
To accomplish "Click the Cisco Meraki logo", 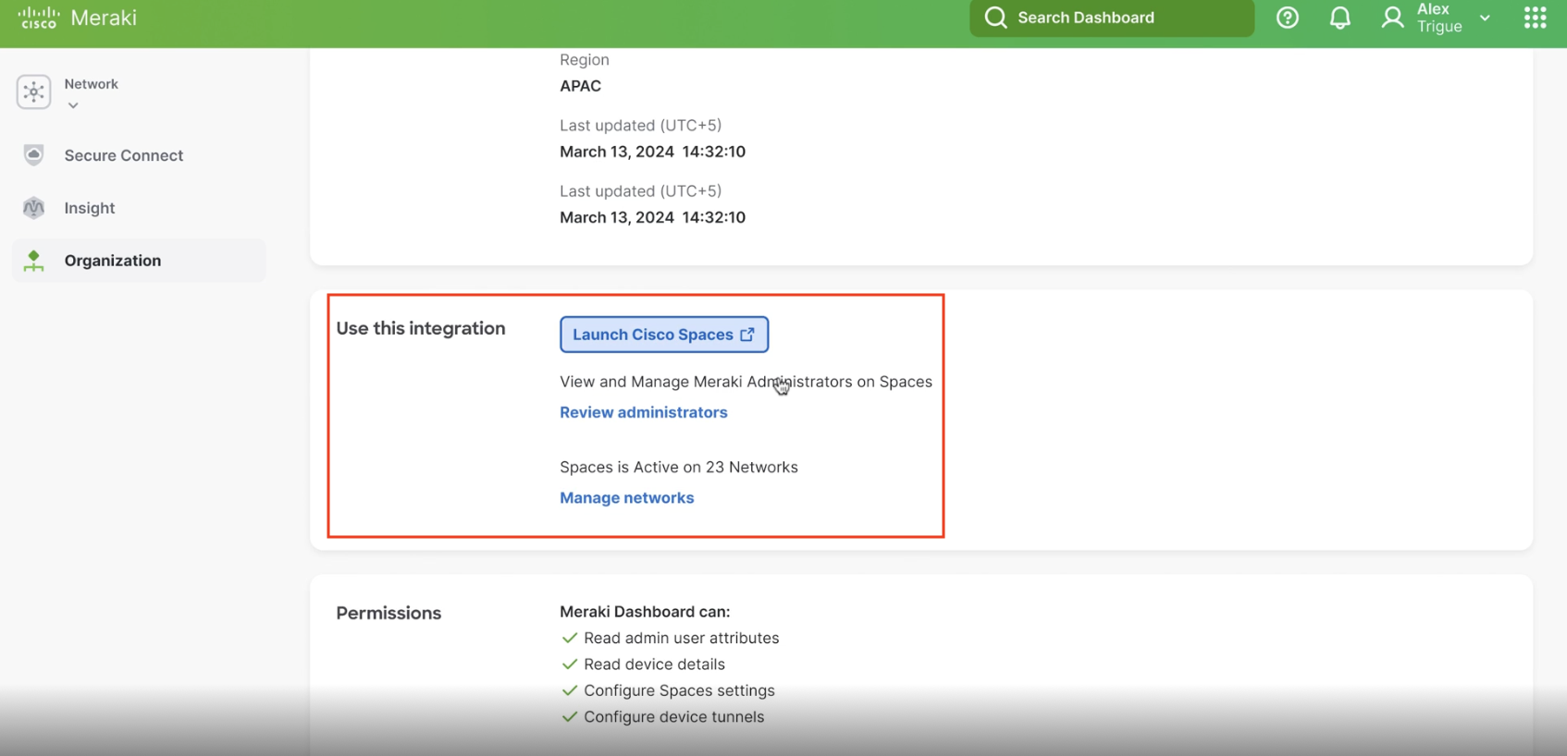I will [x=77, y=18].
